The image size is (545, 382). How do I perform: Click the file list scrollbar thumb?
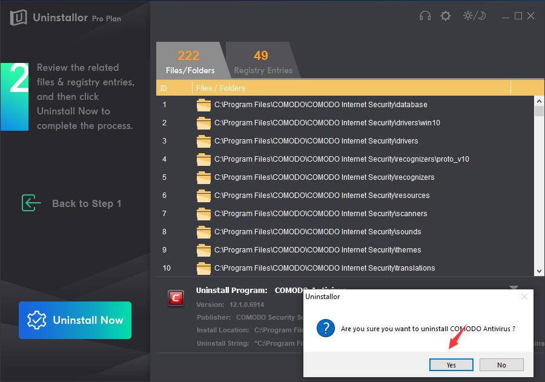[x=539, y=111]
